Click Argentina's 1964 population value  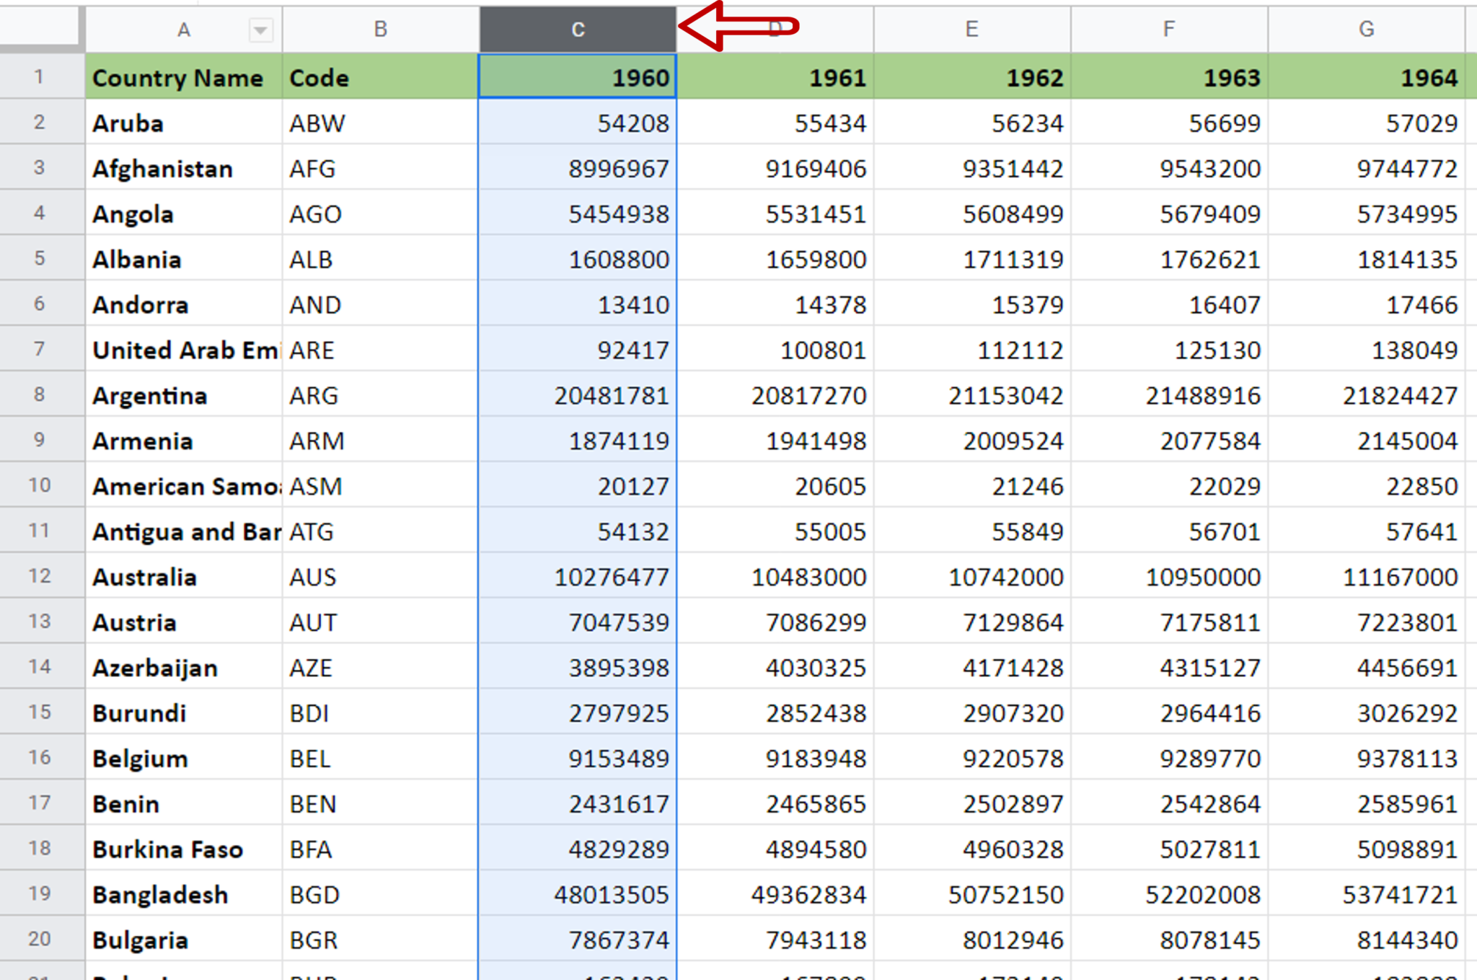[1365, 395]
